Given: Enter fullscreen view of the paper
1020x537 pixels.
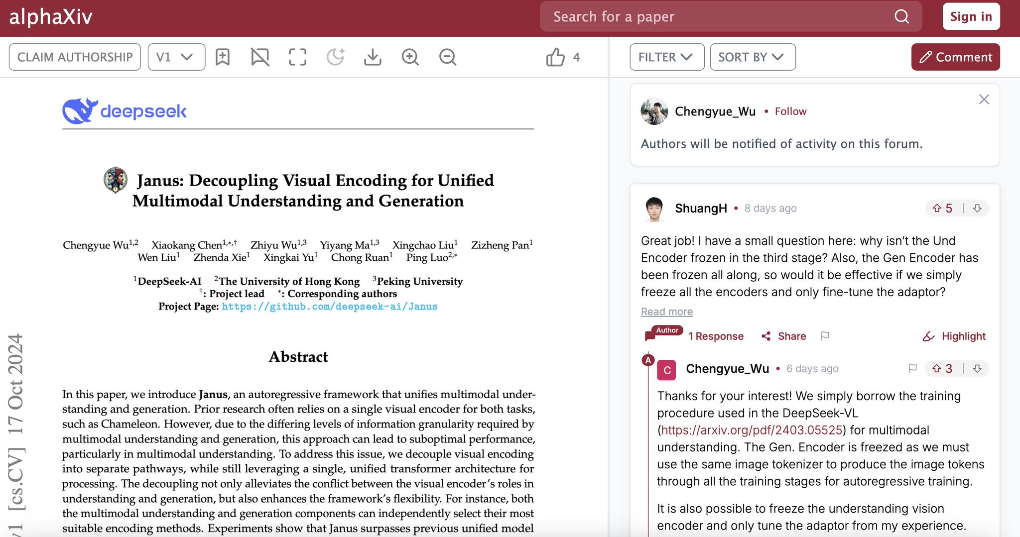Looking at the screenshot, I should point(297,57).
